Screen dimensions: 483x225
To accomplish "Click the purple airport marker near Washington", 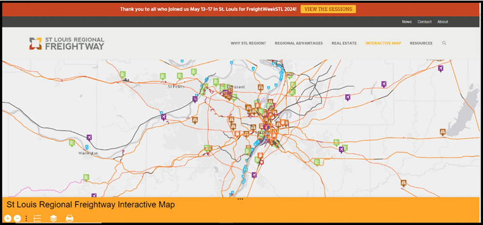I will point(89,138).
